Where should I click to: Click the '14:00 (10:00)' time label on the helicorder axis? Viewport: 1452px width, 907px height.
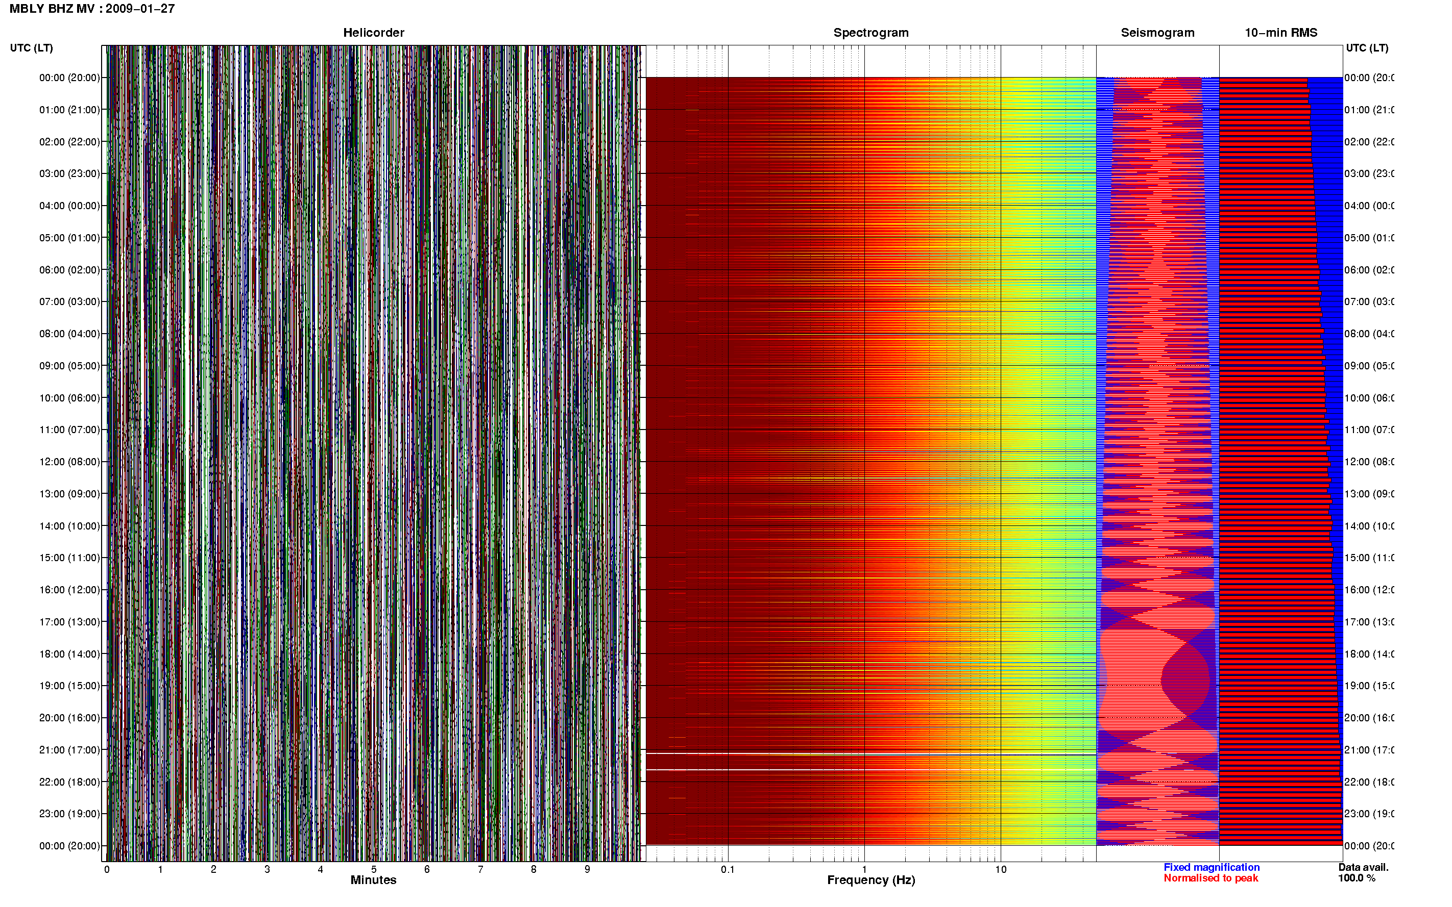(x=69, y=526)
